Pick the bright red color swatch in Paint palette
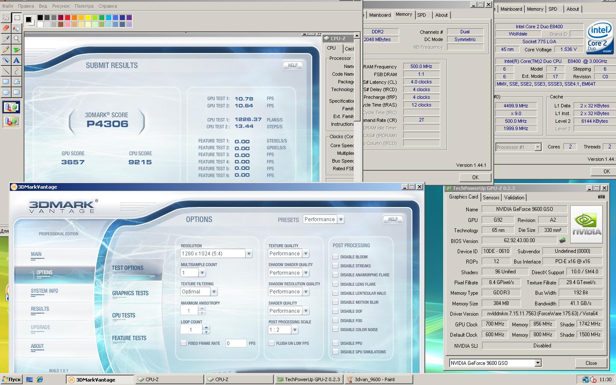Viewport: 616px width, 385px height. 68,18
